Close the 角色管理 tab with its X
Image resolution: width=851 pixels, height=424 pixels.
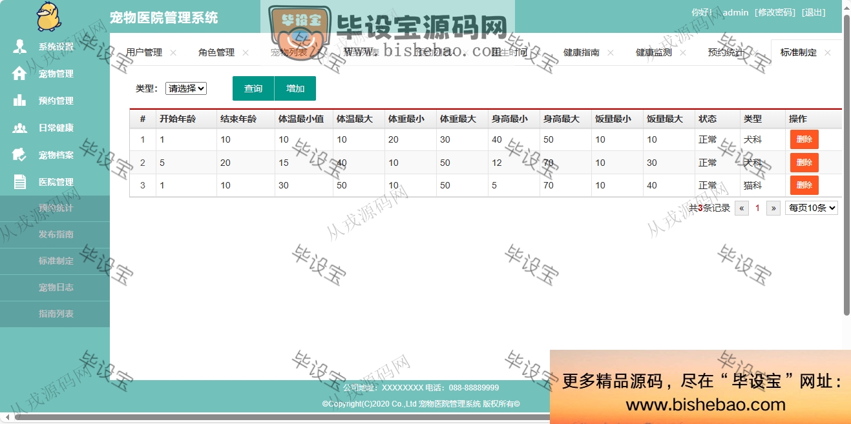tap(246, 53)
